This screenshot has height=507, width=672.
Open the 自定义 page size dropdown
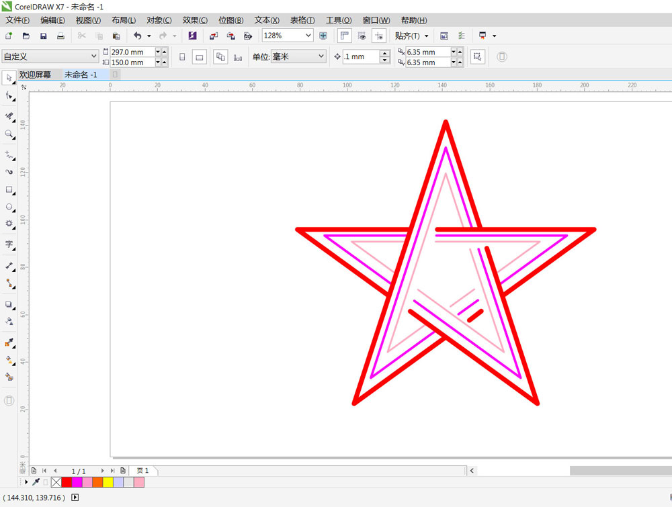click(x=93, y=57)
